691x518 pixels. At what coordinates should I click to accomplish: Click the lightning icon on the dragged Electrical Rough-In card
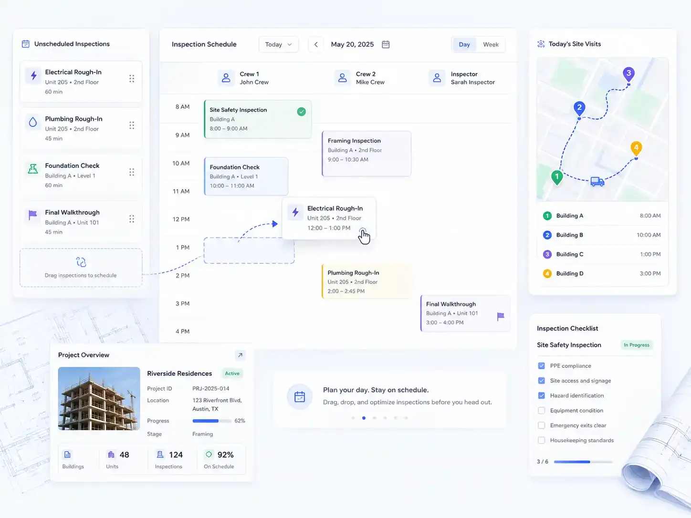tap(295, 212)
